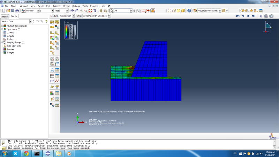Select XYPlots in the results tree

coord(11,32)
